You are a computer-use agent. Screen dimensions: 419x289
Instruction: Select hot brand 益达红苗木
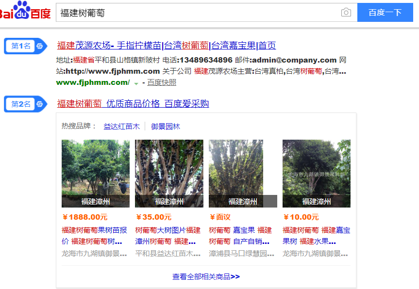pos(121,127)
